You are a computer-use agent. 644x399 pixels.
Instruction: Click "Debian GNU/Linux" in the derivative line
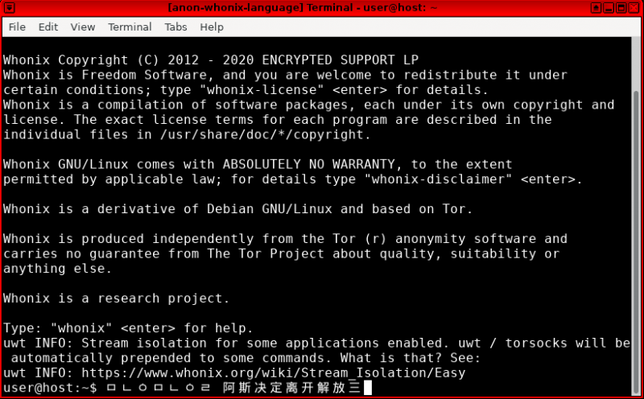coord(270,208)
